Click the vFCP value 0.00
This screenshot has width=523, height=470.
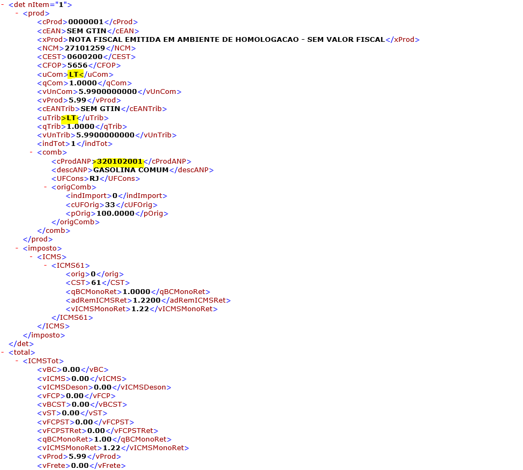pyautogui.click(x=74, y=396)
